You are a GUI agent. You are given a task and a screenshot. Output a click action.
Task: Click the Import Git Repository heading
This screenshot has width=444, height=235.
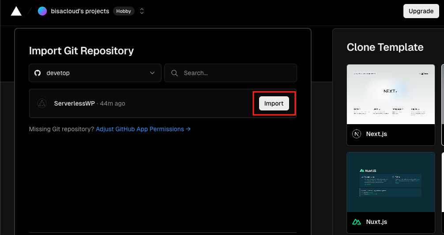click(x=81, y=51)
